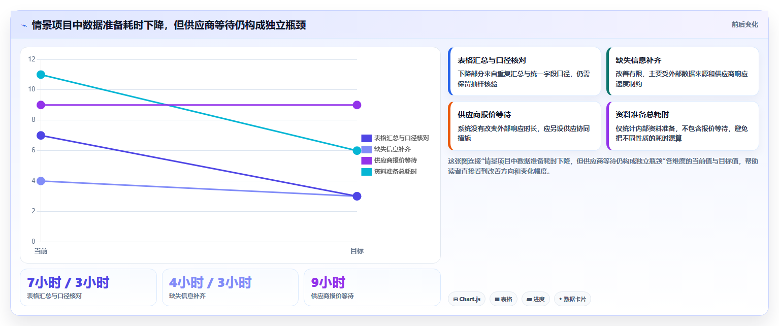The width and height of the screenshot is (779, 326).
Task: Click text 系统没有改变外部响应时长
Action: 499,128
